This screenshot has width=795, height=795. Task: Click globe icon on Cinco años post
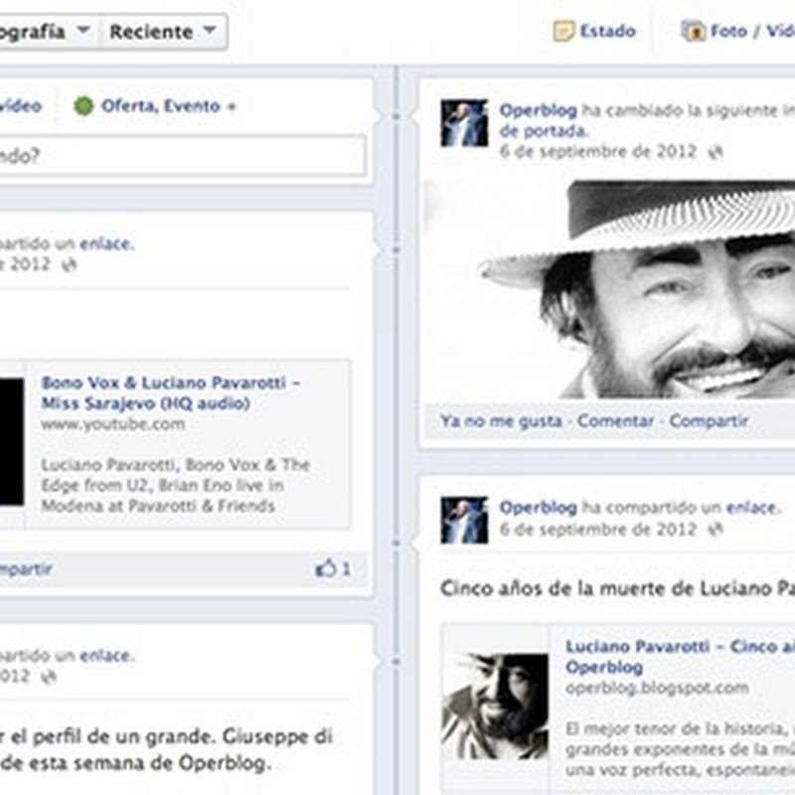pos(715,530)
